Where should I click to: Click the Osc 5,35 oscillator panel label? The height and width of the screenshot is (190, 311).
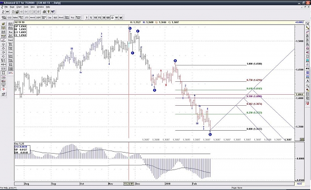[x=19, y=144]
